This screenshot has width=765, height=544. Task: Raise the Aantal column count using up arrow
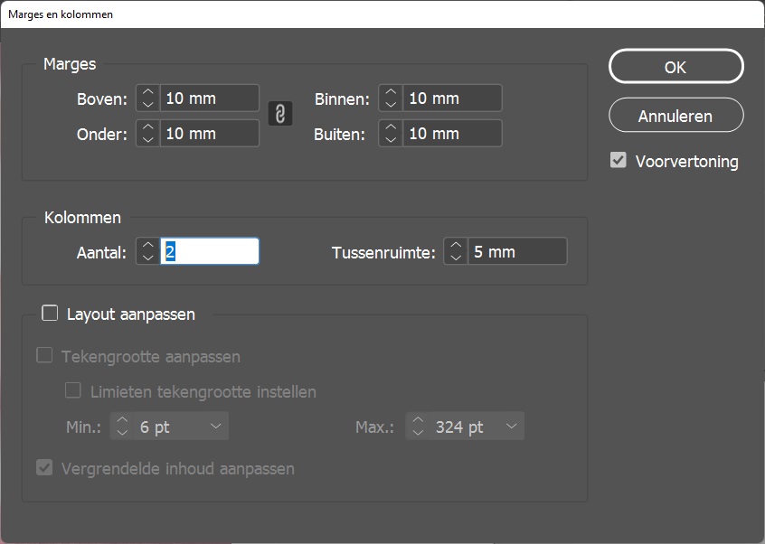point(147,245)
